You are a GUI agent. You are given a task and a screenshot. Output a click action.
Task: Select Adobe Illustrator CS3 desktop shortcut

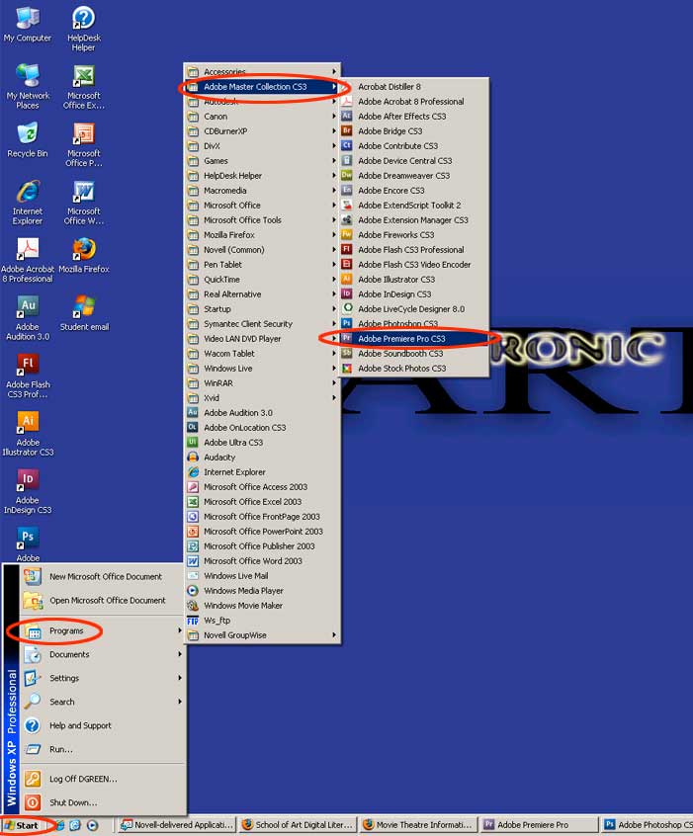tap(28, 434)
